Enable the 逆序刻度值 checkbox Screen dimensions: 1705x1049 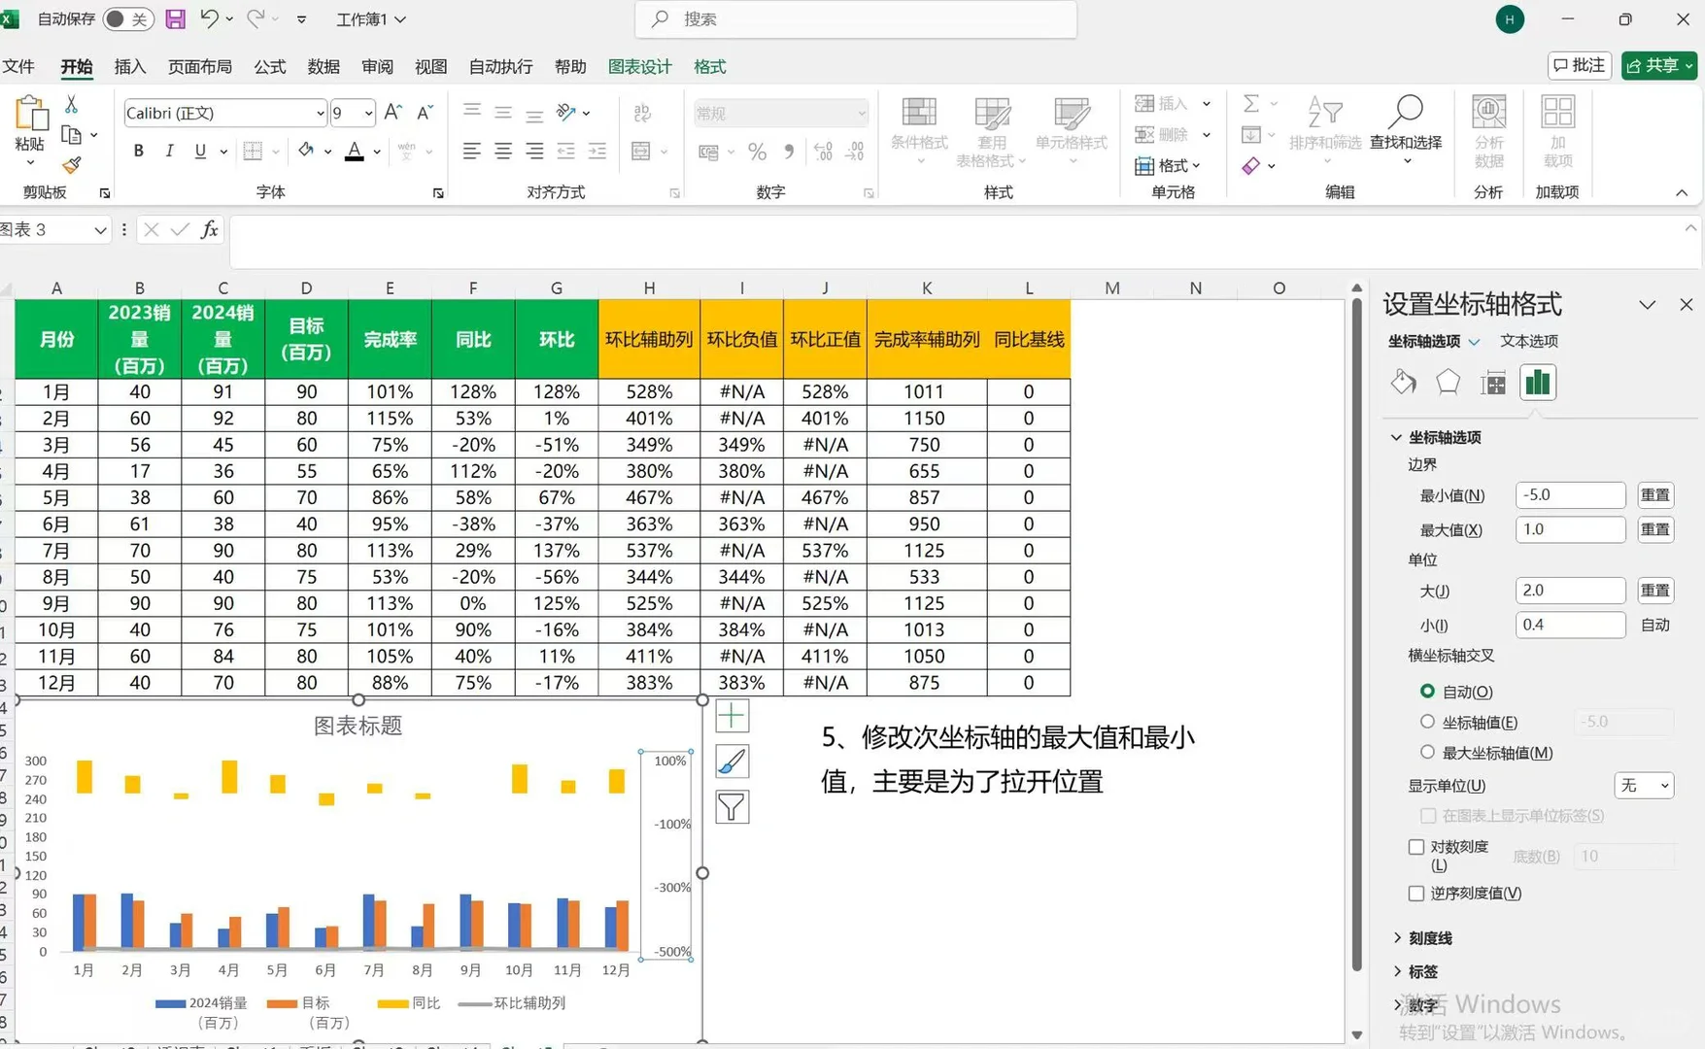coord(1416,893)
